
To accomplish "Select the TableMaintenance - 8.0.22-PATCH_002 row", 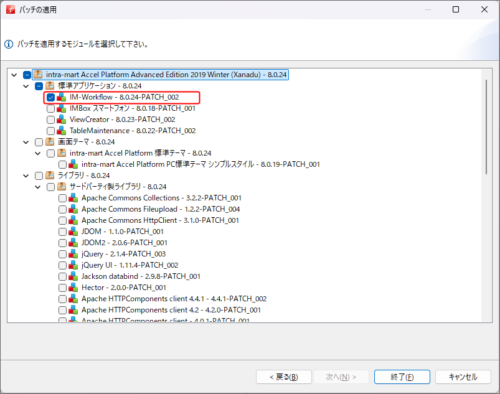I will click(x=133, y=131).
